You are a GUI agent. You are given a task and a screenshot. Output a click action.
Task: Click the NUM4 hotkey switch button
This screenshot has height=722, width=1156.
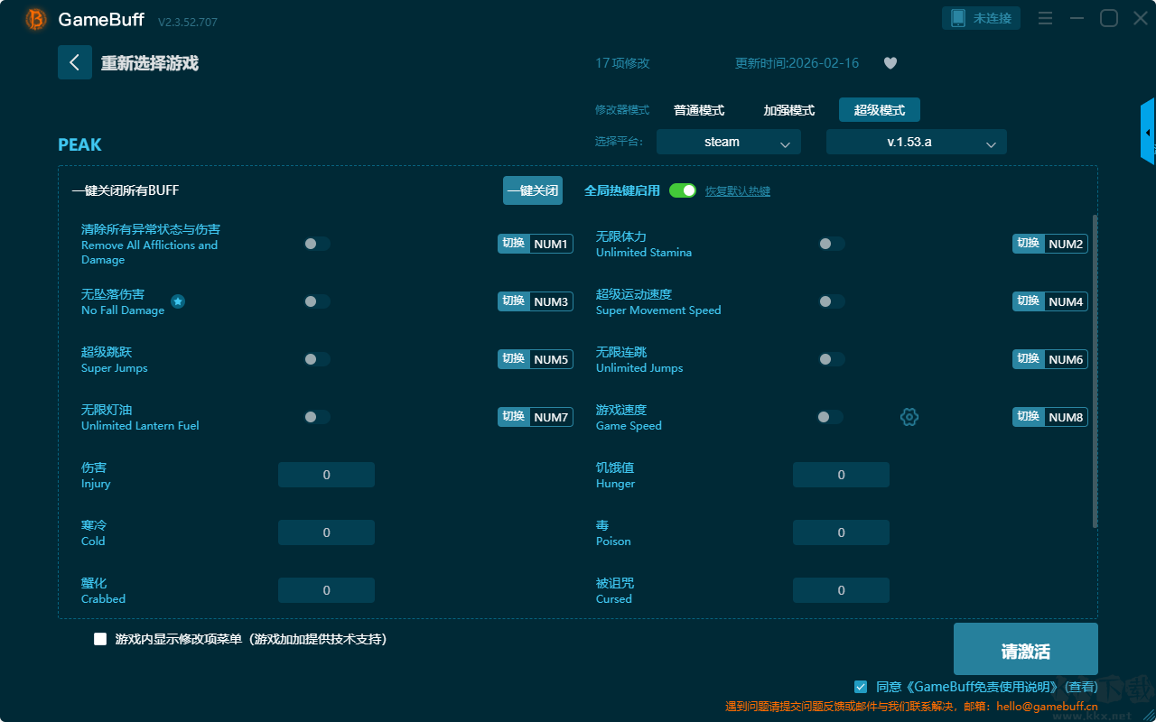pyautogui.click(x=1050, y=301)
